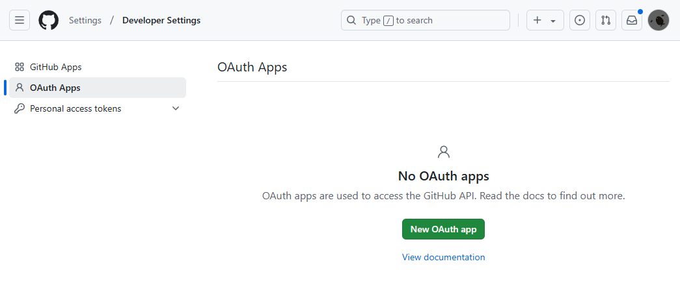680x294 pixels.
Task: Click the OAuth Apps page title
Action: point(252,67)
